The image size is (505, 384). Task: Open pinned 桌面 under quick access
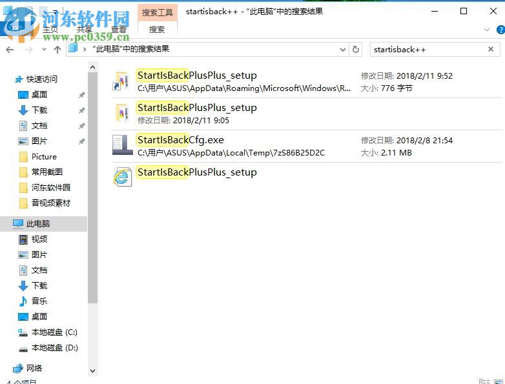click(39, 95)
